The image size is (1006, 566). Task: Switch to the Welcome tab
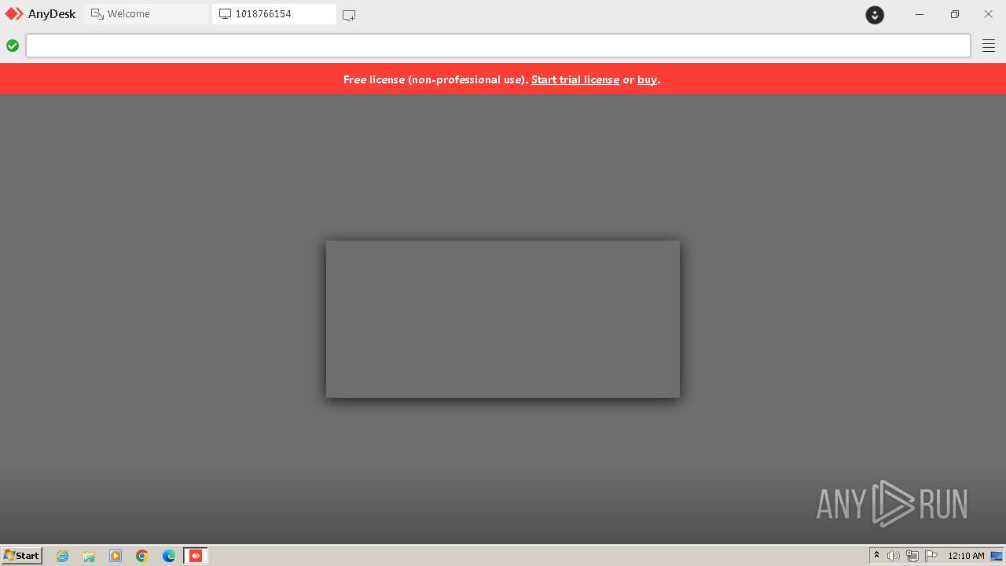tap(146, 14)
